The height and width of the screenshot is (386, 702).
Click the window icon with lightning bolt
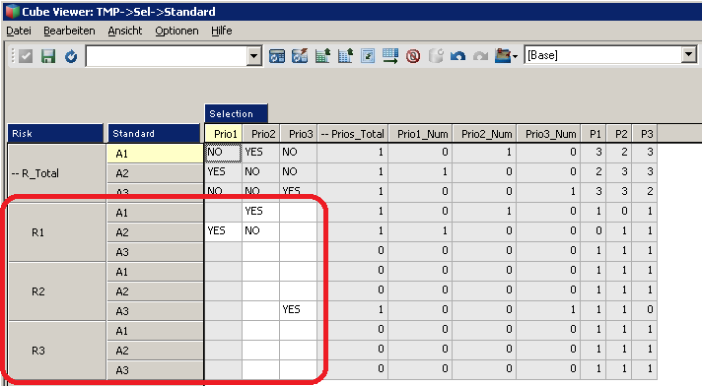[300, 56]
